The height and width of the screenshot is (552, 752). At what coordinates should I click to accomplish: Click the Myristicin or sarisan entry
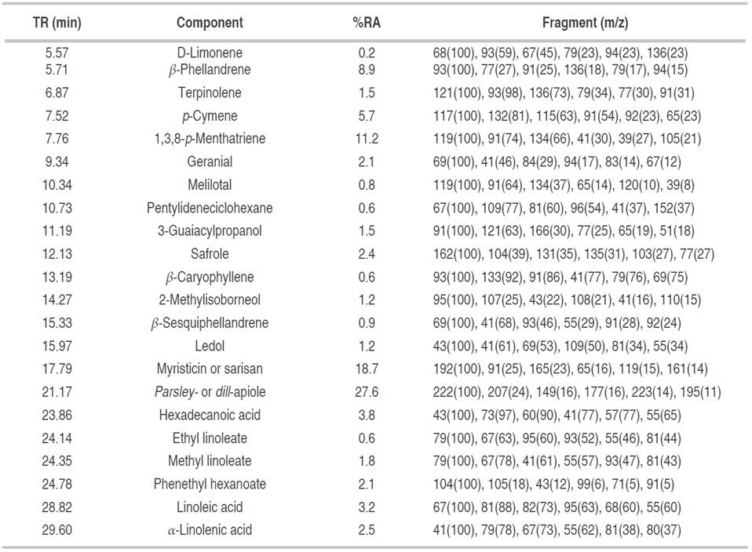click(x=210, y=369)
